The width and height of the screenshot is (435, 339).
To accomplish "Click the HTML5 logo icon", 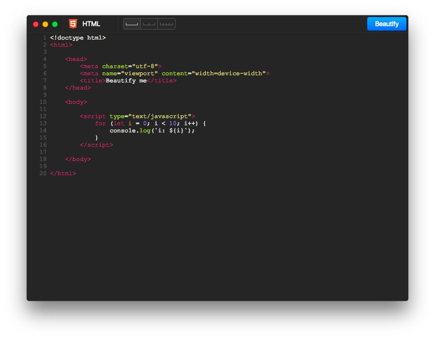I will (72, 23).
